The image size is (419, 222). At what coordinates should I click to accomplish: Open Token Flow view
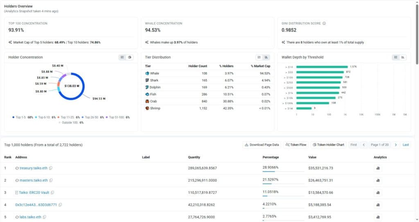[296, 145]
